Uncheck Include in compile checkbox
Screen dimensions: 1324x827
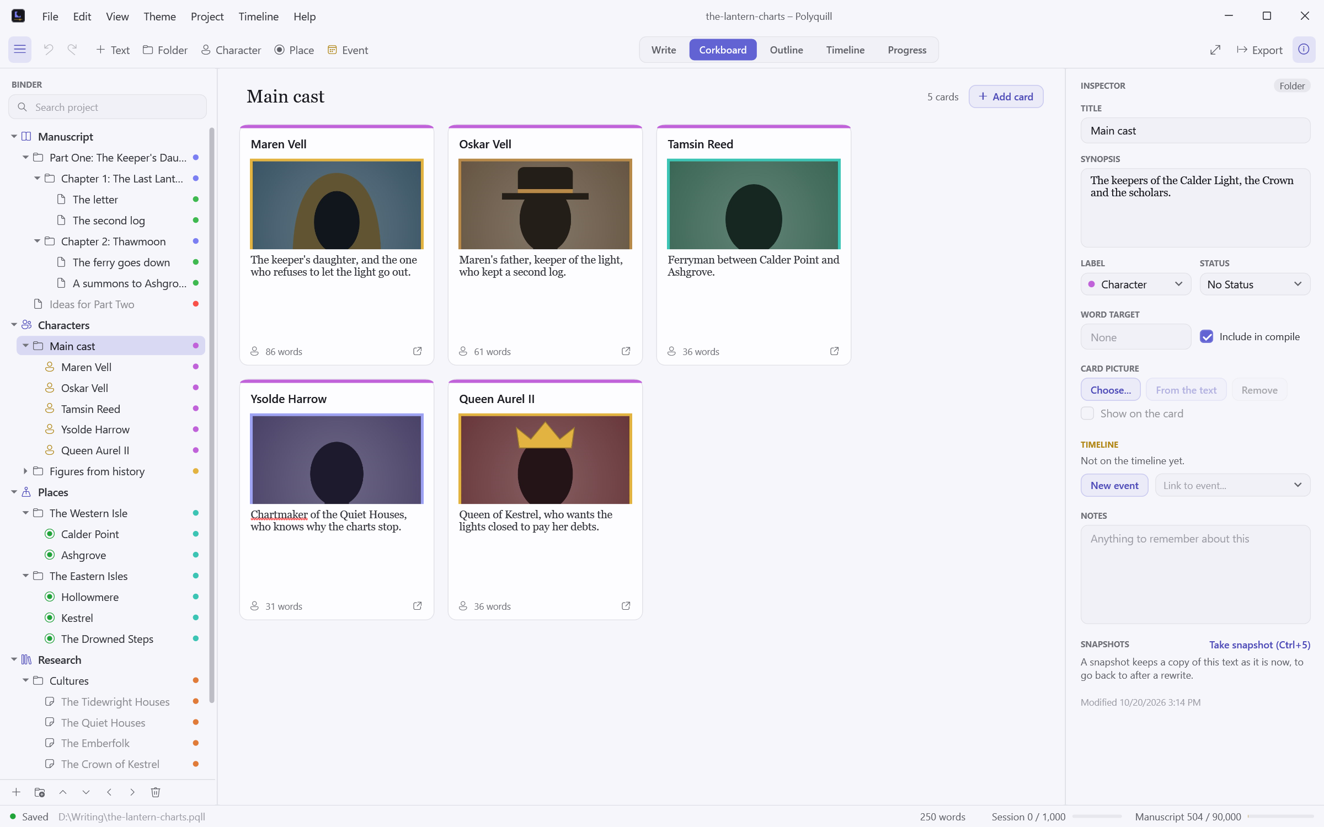point(1206,337)
